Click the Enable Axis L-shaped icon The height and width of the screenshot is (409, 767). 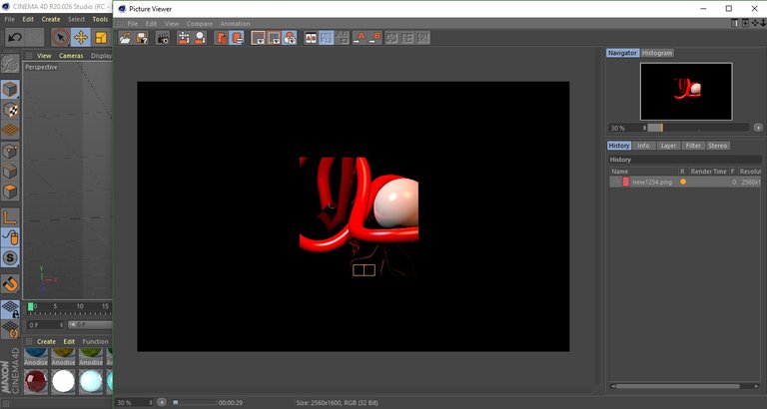pos(10,217)
